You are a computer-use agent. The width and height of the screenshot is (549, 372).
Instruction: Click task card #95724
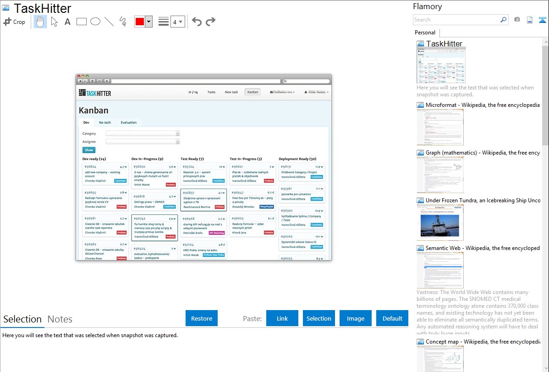[203, 173]
